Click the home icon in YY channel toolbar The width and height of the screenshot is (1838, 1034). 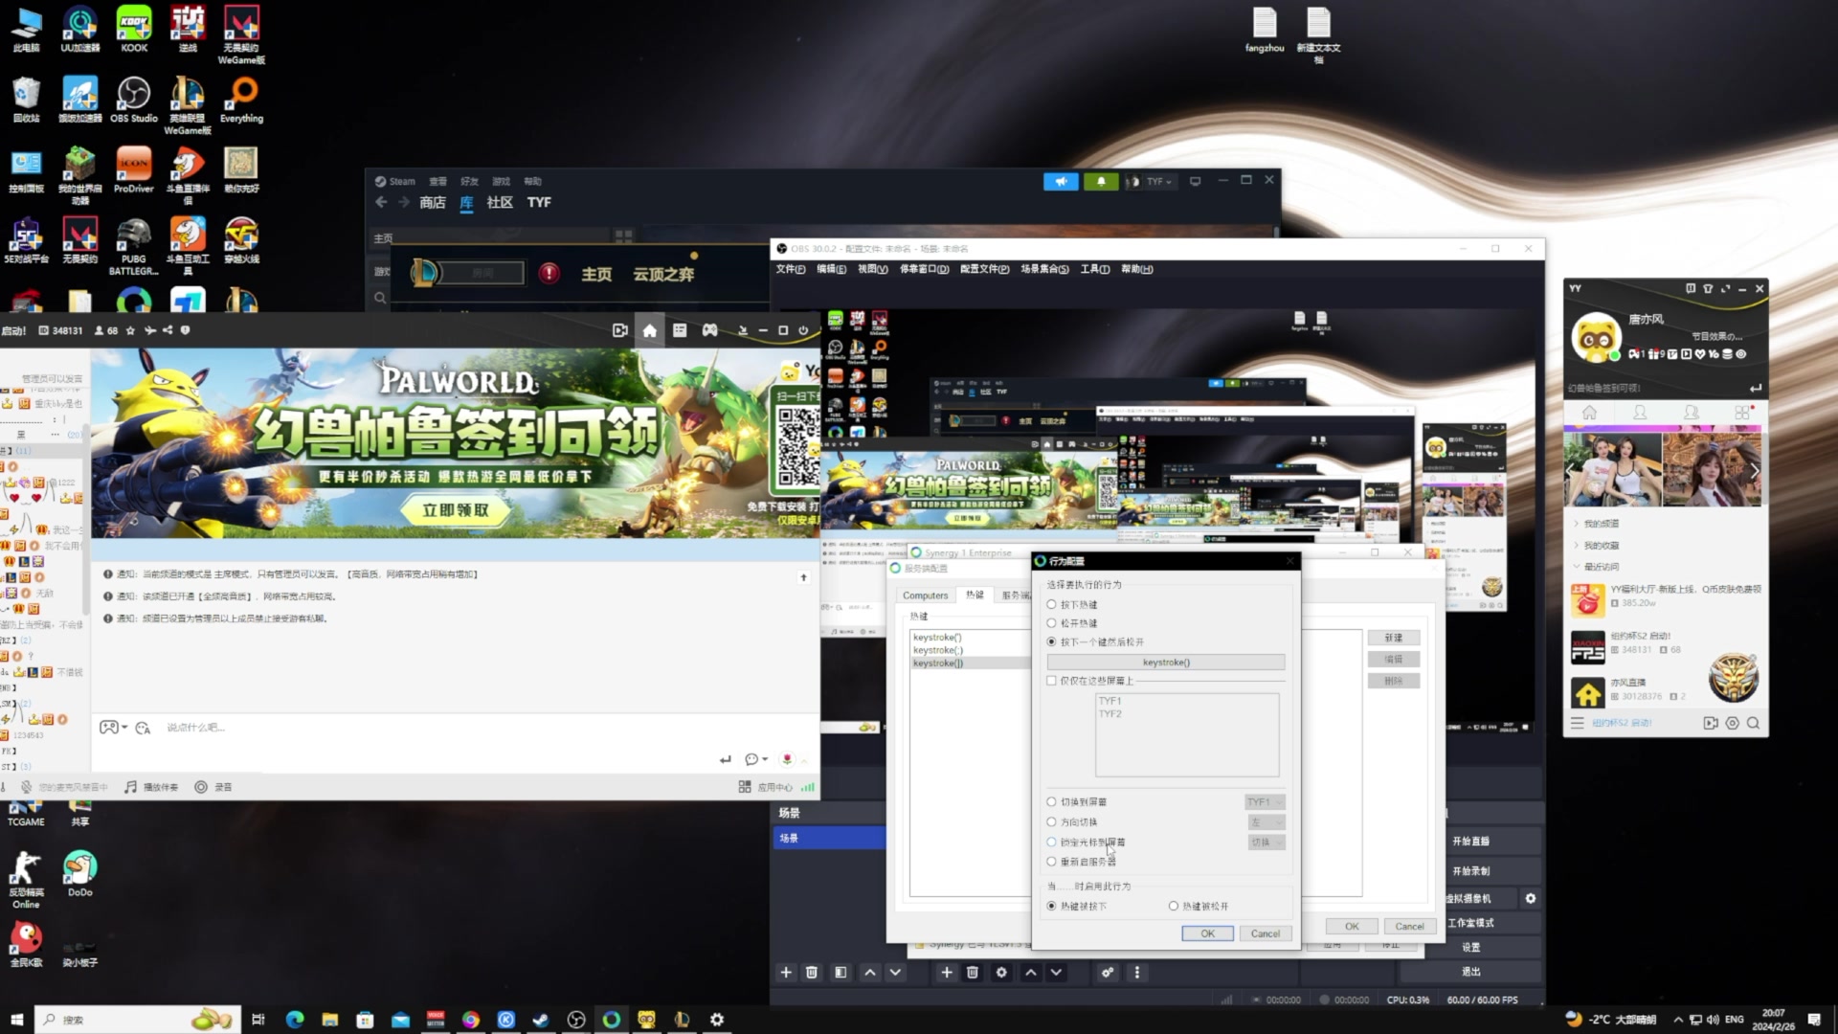click(x=649, y=330)
